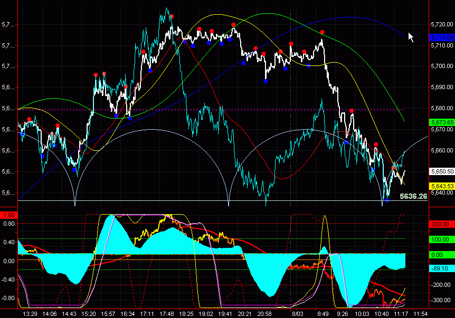
Task: Click the 11:54 time axis label
Action: (421, 314)
